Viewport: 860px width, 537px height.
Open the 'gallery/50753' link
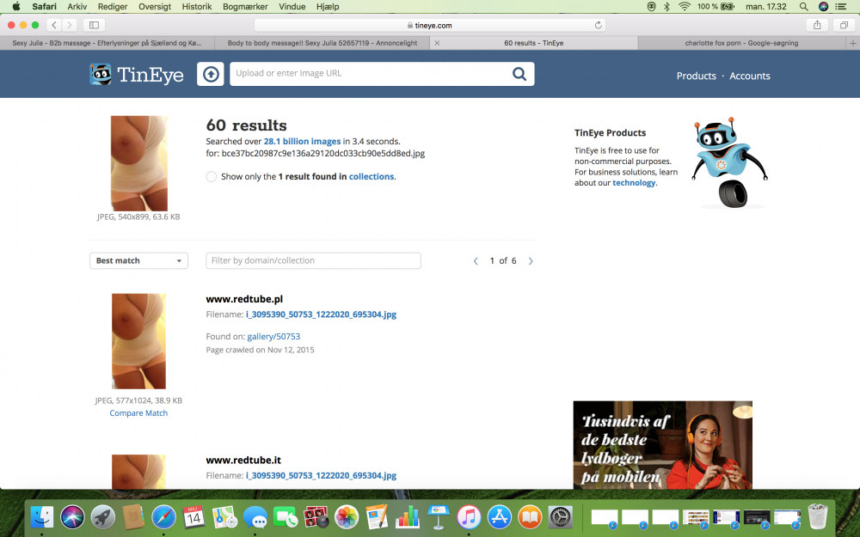point(273,337)
